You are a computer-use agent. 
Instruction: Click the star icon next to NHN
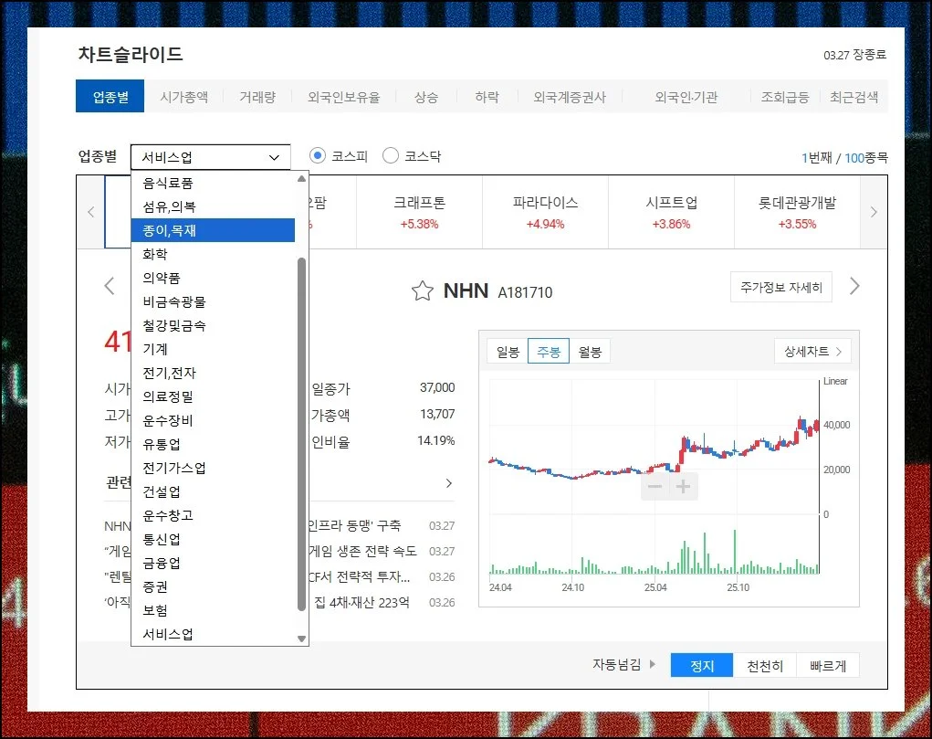(422, 290)
